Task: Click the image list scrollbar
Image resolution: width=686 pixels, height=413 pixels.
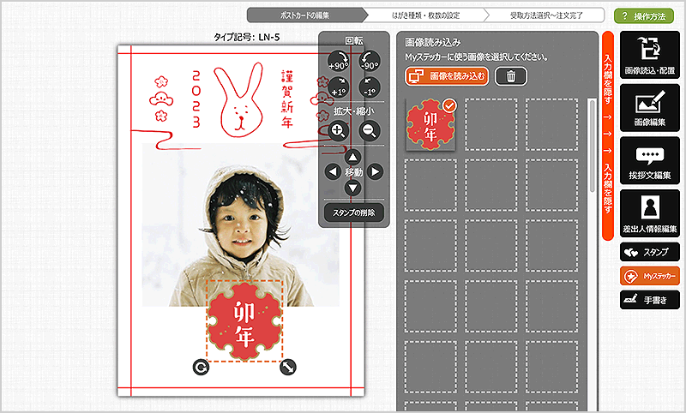Action: click(593, 145)
